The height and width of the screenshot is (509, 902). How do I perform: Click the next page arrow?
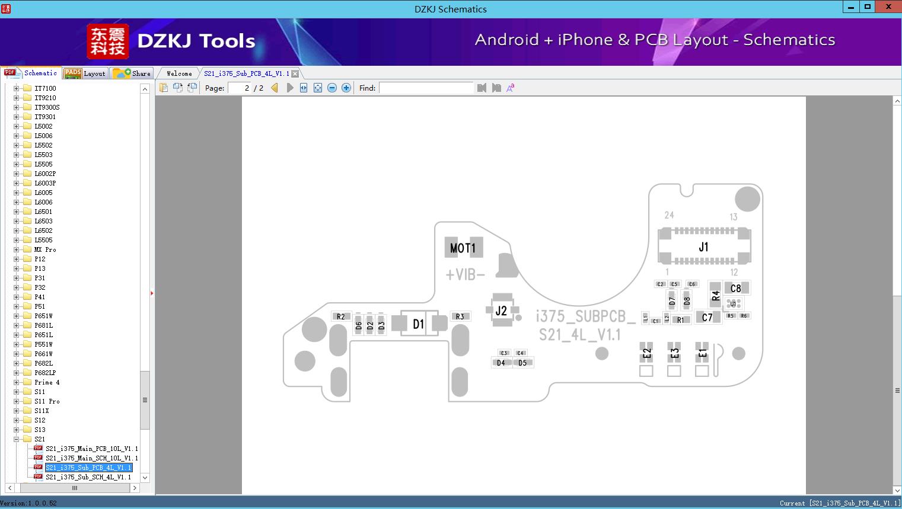coord(290,88)
